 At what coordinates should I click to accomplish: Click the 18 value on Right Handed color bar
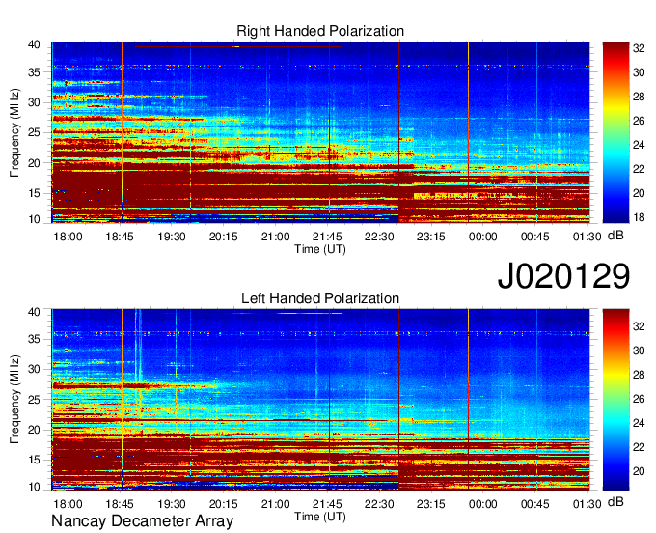639,217
